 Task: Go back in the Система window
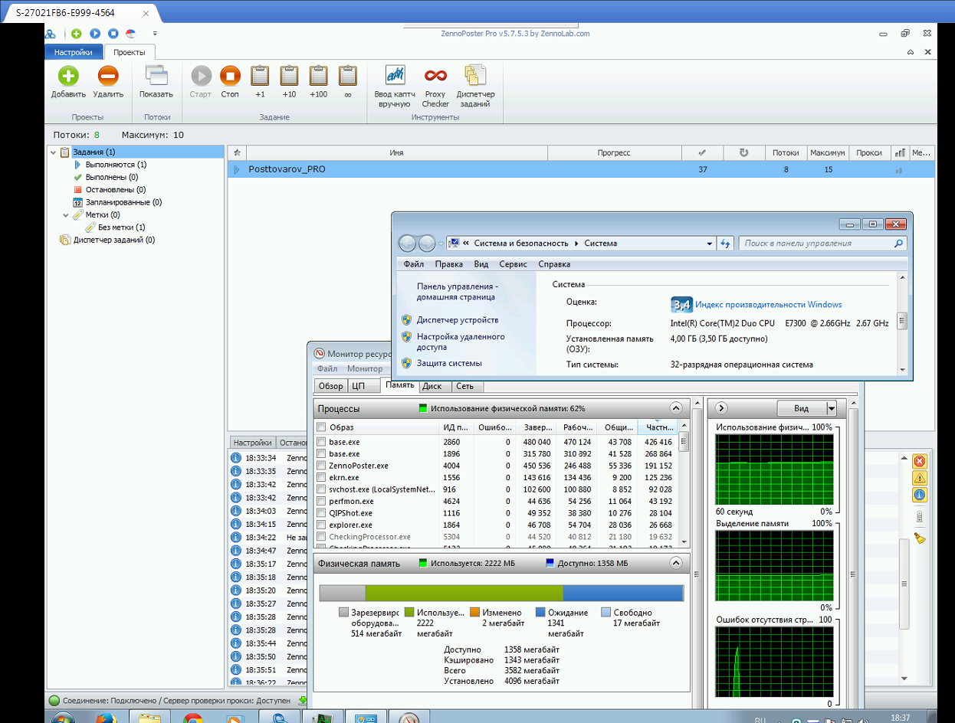408,244
